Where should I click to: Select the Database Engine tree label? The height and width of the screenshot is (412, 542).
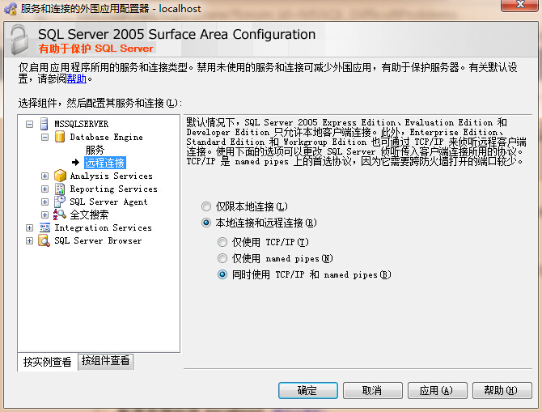coord(107,137)
